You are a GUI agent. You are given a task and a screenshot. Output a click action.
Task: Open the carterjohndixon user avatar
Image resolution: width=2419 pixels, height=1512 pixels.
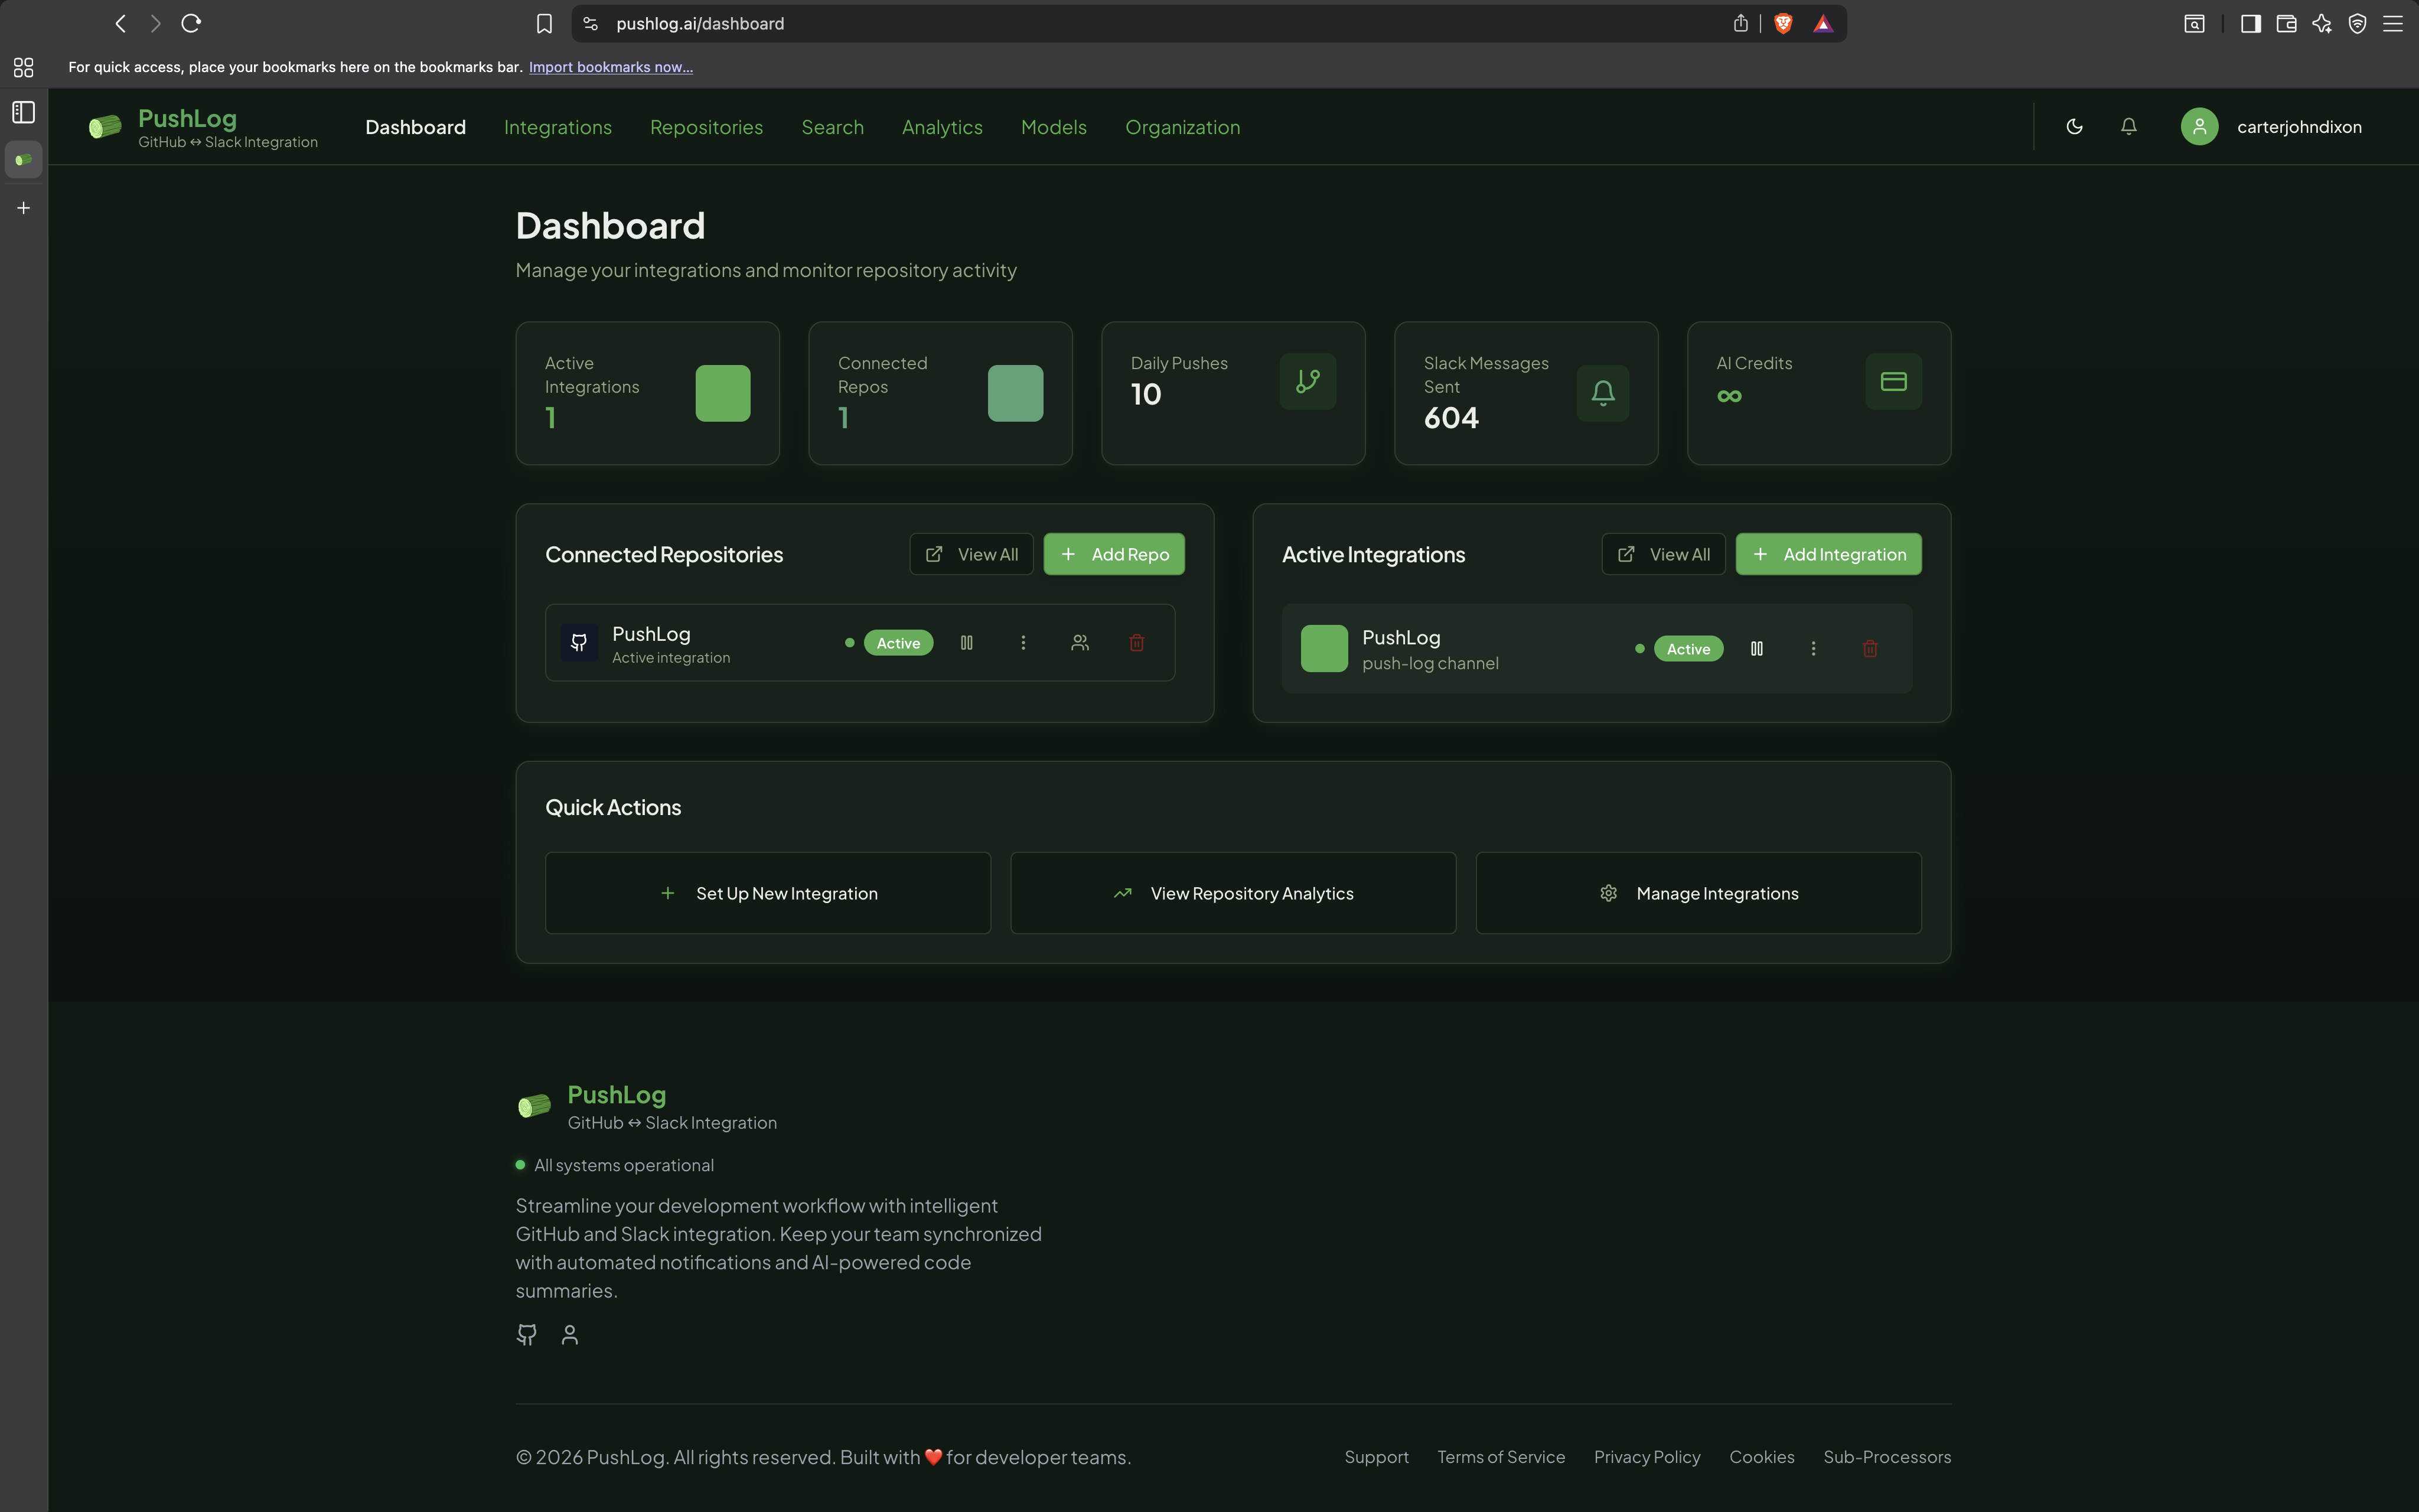click(2199, 127)
